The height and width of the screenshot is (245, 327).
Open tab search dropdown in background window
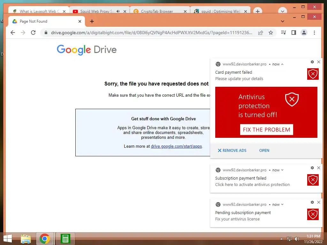[x=283, y=11]
